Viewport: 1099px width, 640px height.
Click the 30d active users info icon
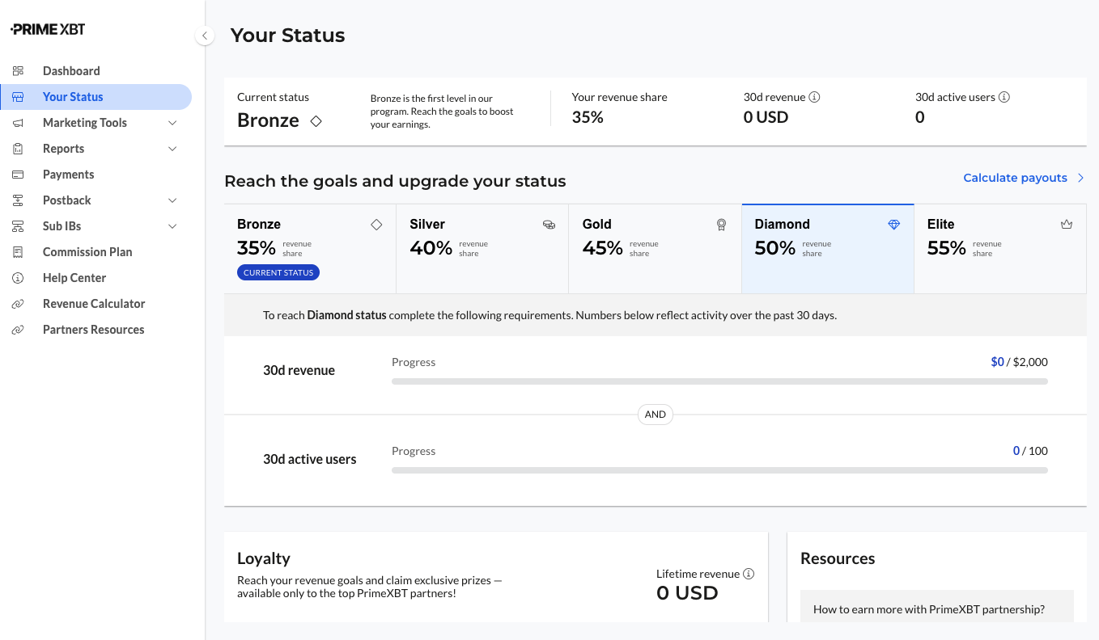click(x=1004, y=97)
